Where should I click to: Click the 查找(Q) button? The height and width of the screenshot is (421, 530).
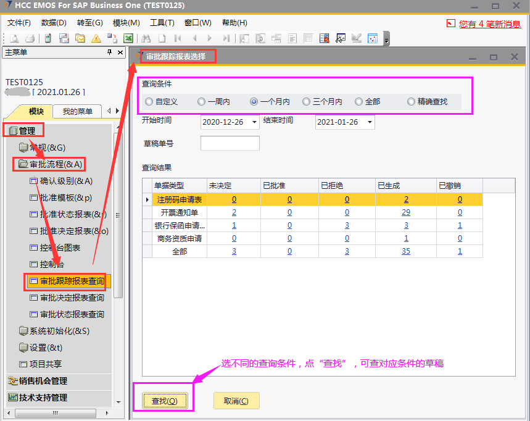(x=164, y=401)
